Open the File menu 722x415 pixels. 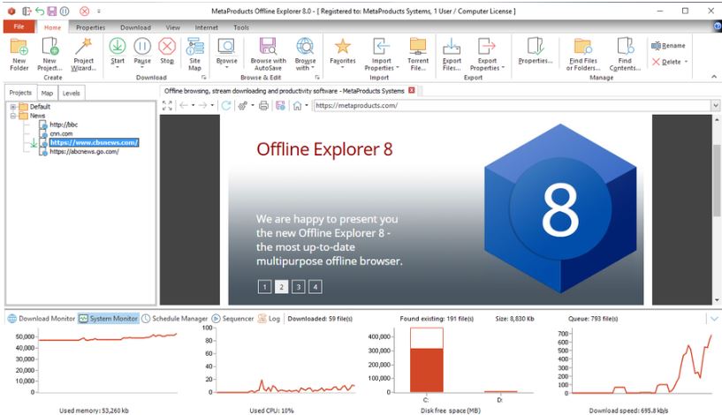19,26
